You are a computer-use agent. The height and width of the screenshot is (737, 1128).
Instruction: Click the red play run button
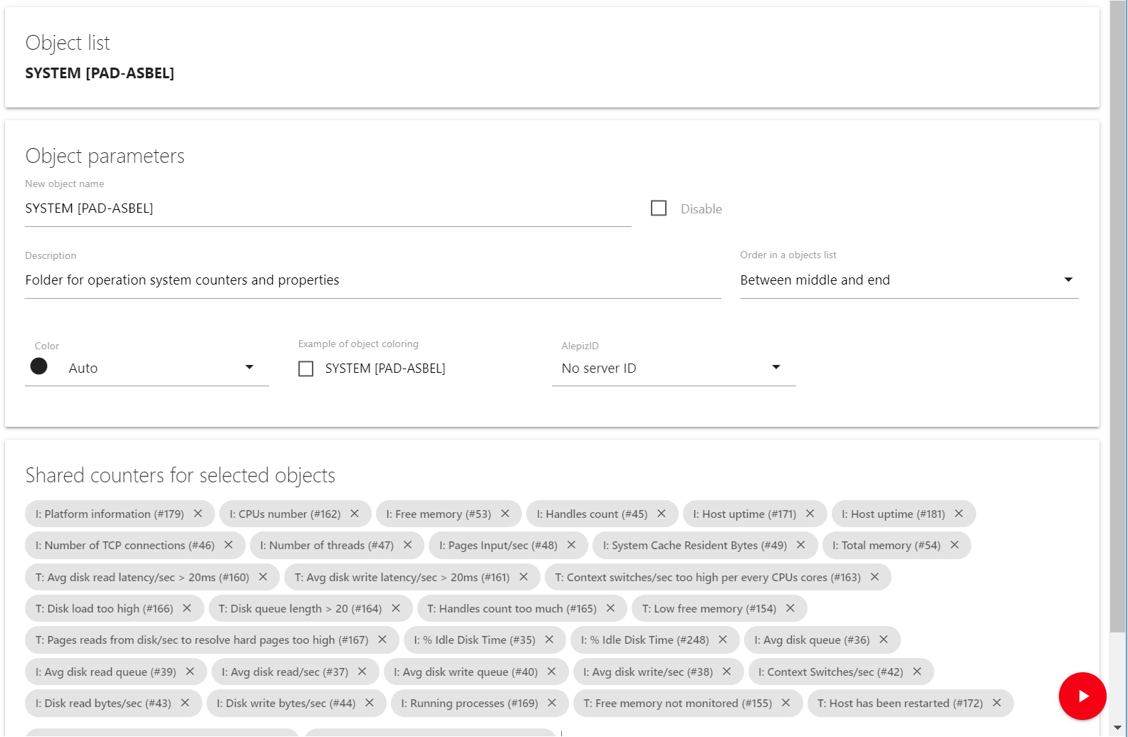pos(1082,696)
